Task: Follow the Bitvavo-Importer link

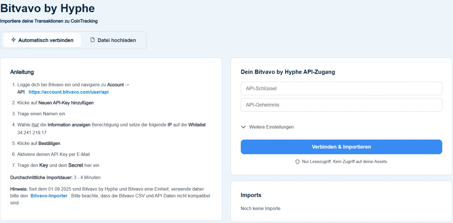Action: [49, 196]
